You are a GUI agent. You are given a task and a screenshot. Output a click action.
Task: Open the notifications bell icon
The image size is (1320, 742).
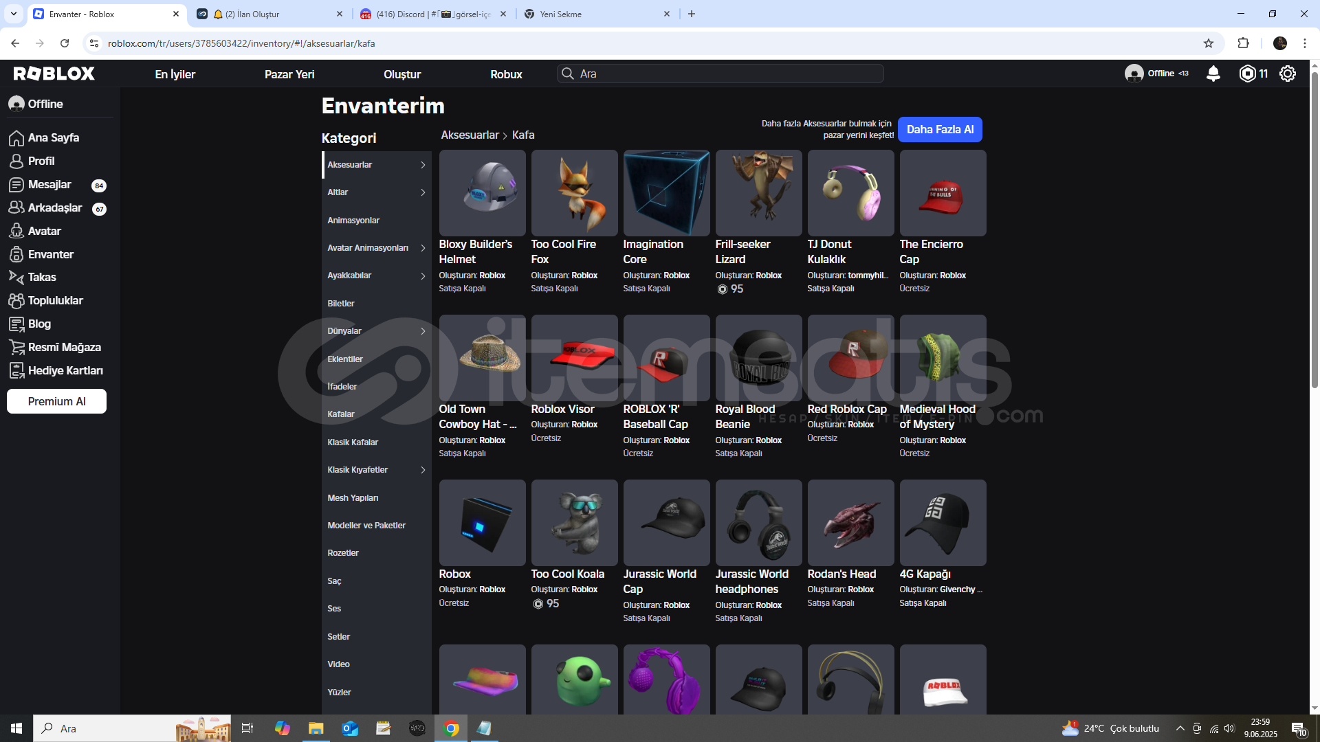click(1213, 74)
